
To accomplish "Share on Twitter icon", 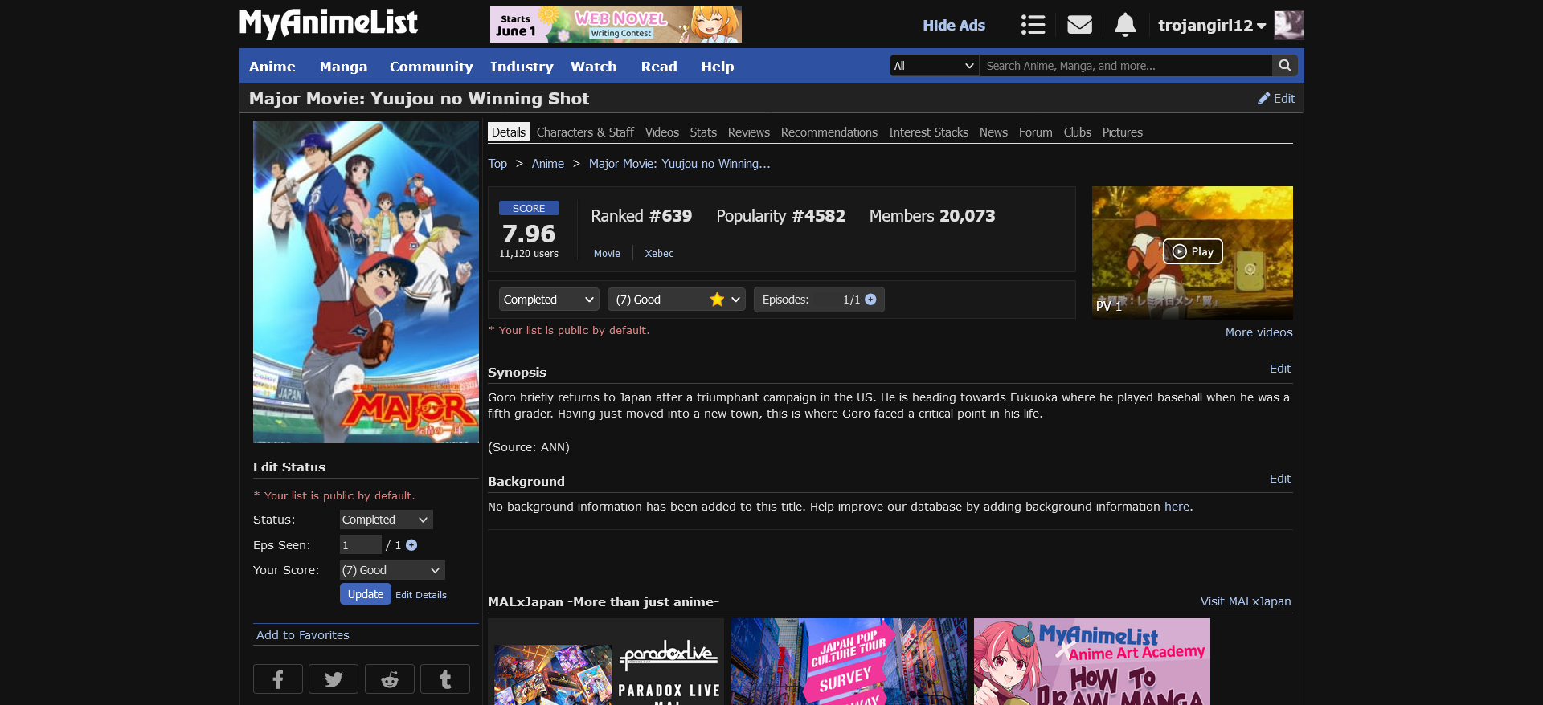I will tap(334, 679).
